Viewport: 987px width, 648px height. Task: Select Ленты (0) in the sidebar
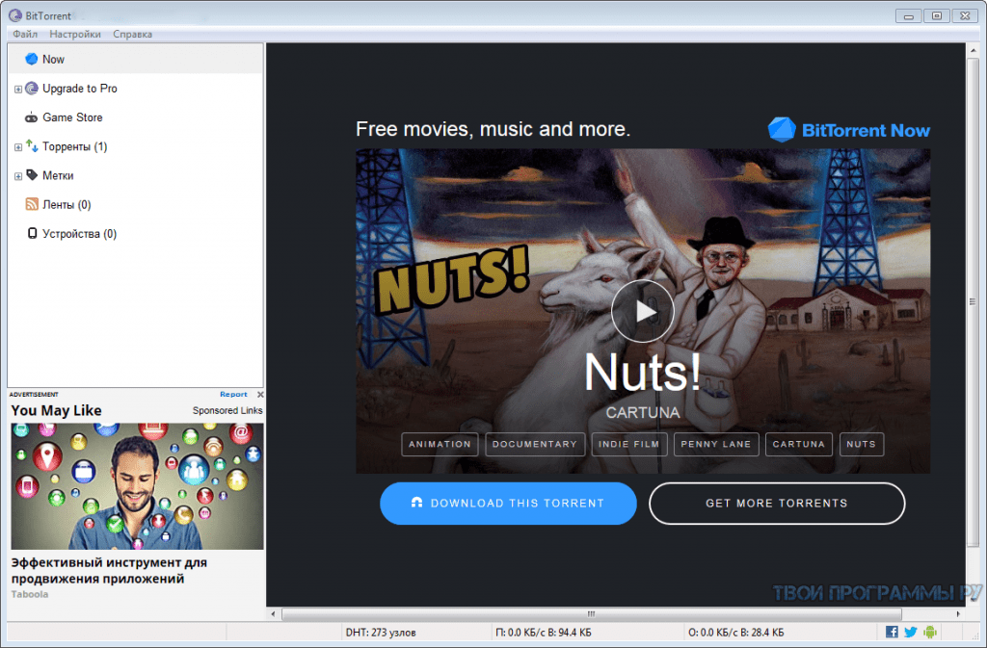[x=67, y=204]
